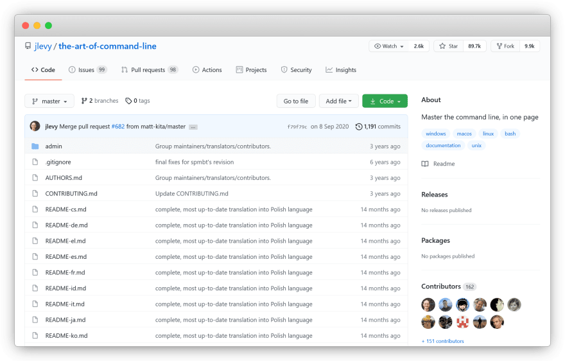
Task: Select the documentation topic tag
Action: tap(443, 145)
